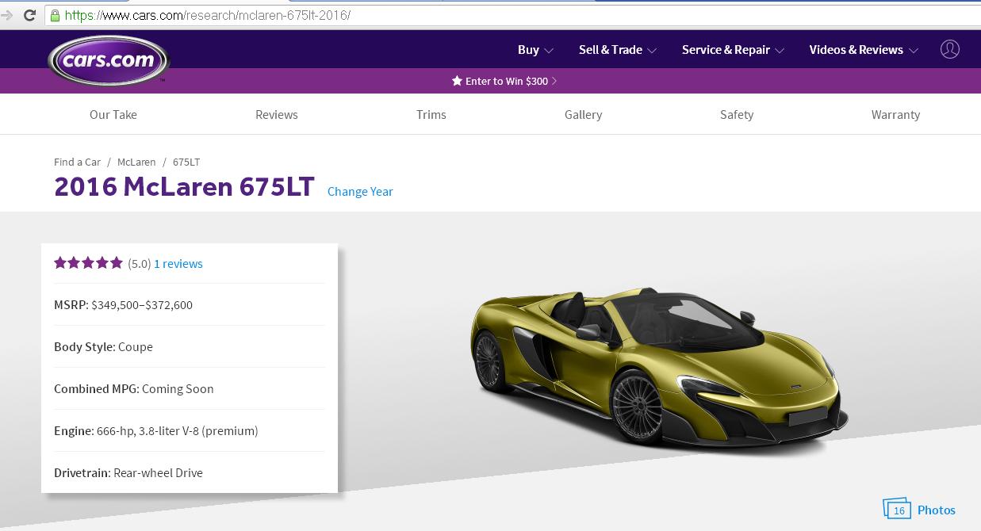This screenshot has width=981, height=531.
Task: Click the cars.com logo
Action: point(108,59)
